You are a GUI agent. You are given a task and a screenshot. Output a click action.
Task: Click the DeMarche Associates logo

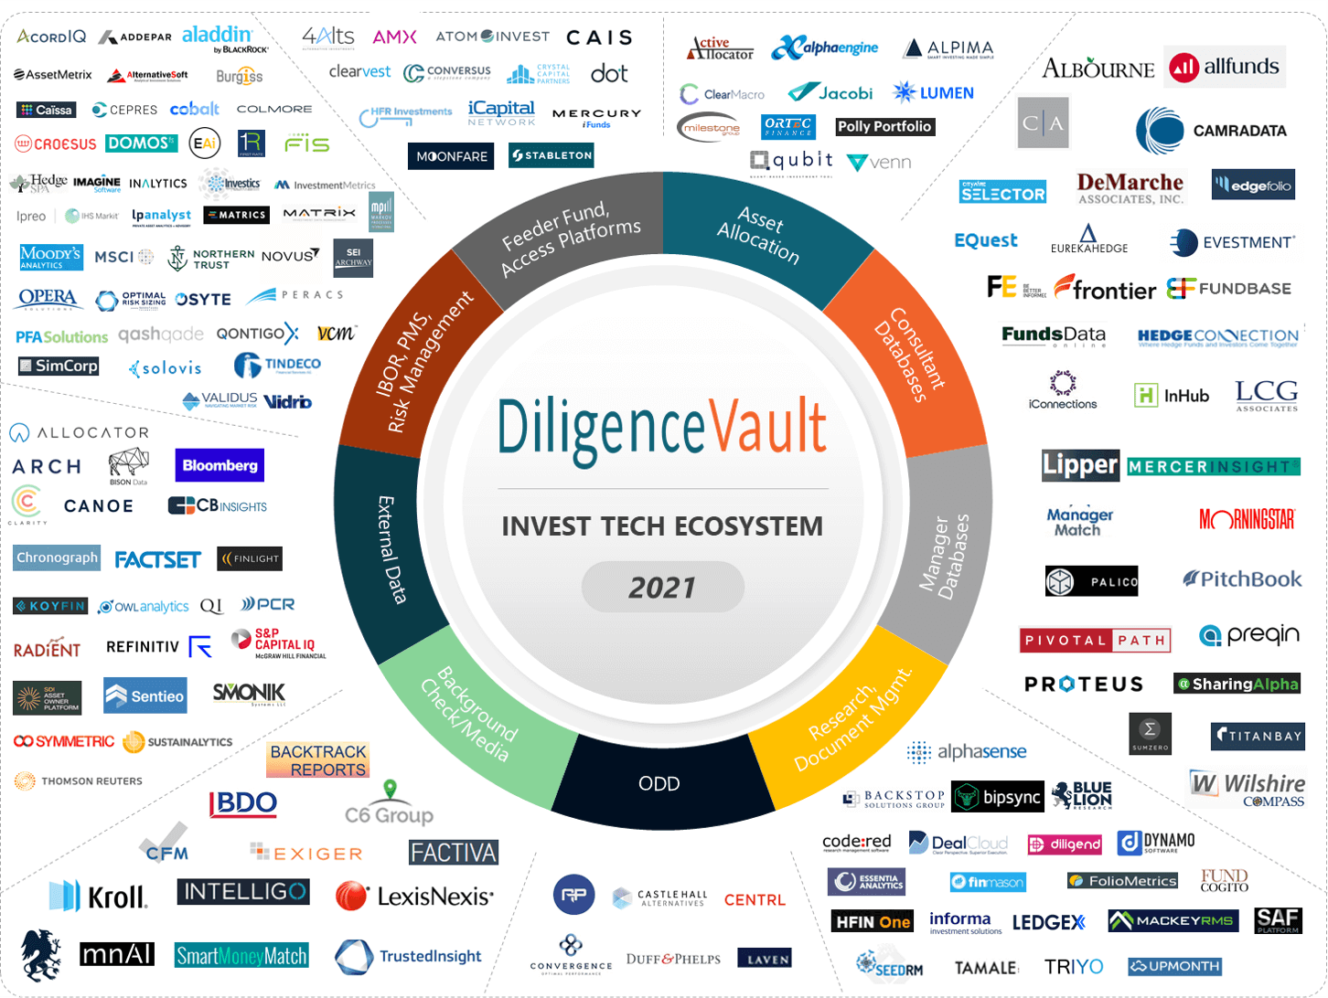point(1130,188)
